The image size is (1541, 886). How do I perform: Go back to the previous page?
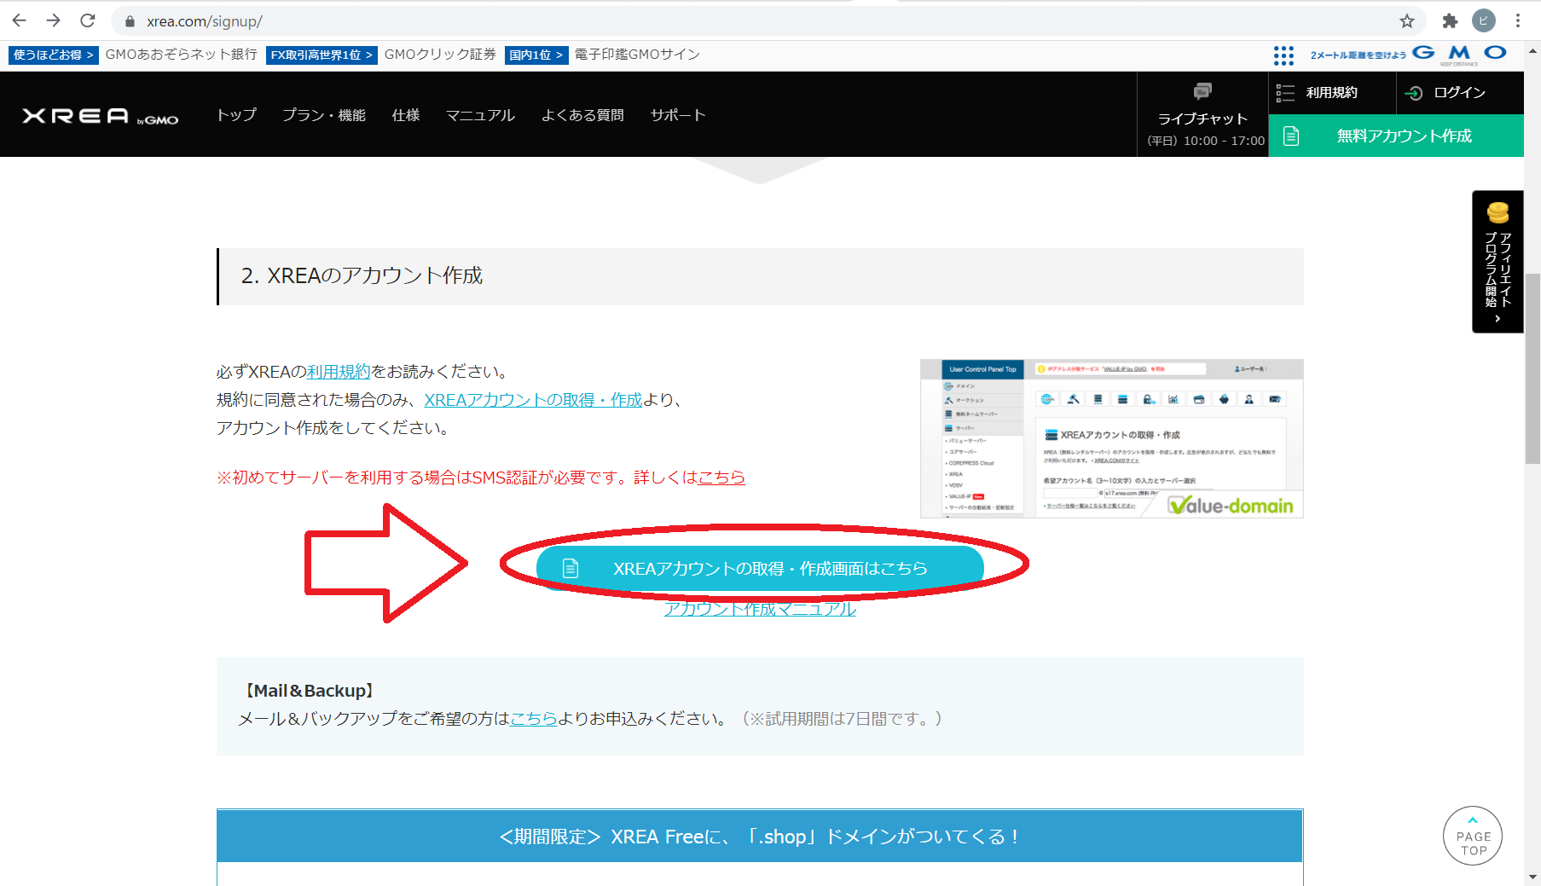point(20,20)
